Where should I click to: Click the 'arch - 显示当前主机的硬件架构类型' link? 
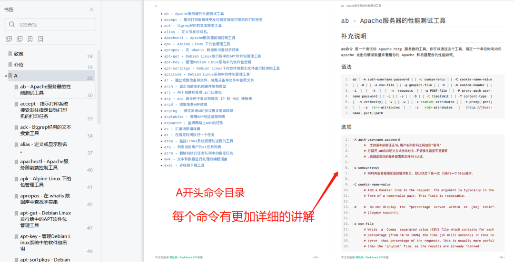(195, 87)
